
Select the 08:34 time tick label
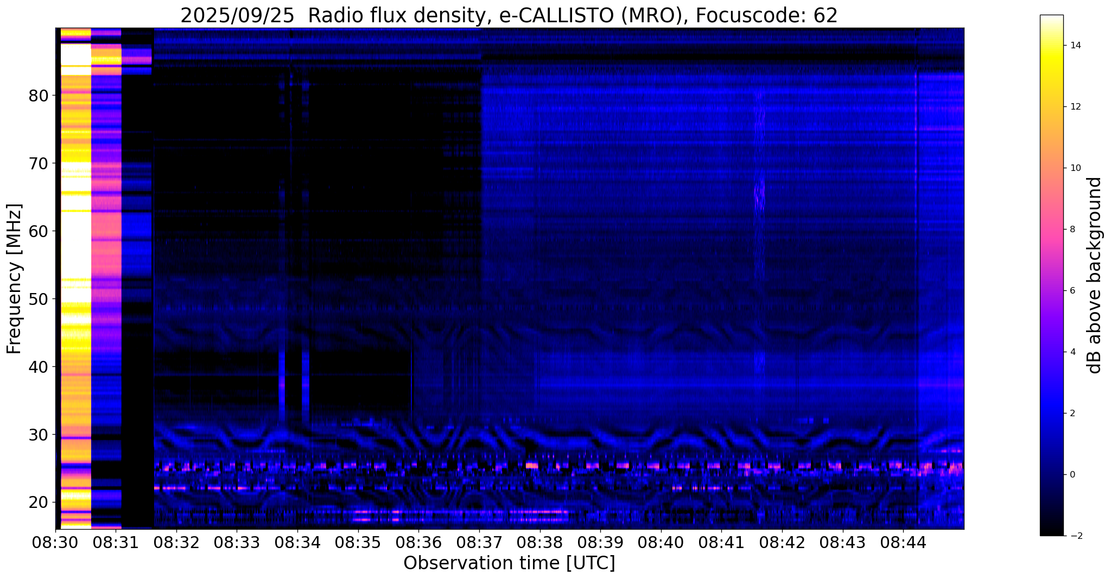click(x=297, y=543)
